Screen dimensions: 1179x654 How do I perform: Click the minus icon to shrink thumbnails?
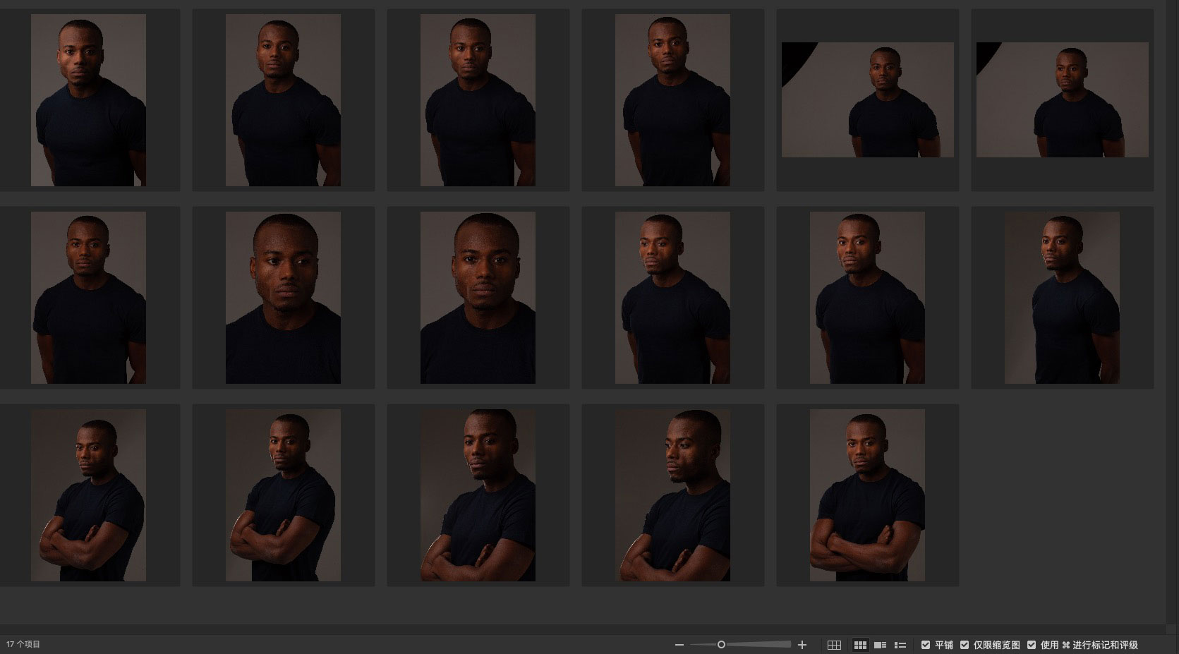[679, 645]
